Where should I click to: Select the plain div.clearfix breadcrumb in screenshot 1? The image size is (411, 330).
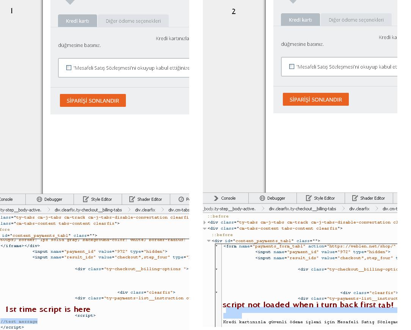point(145,210)
